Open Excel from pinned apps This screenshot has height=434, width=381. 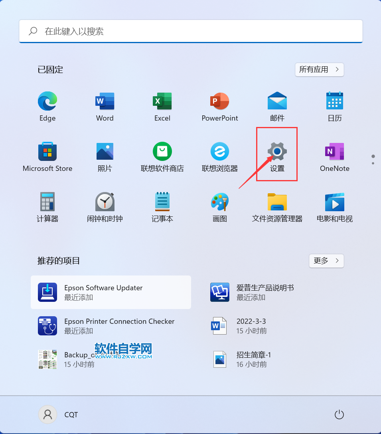click(162, 107)
